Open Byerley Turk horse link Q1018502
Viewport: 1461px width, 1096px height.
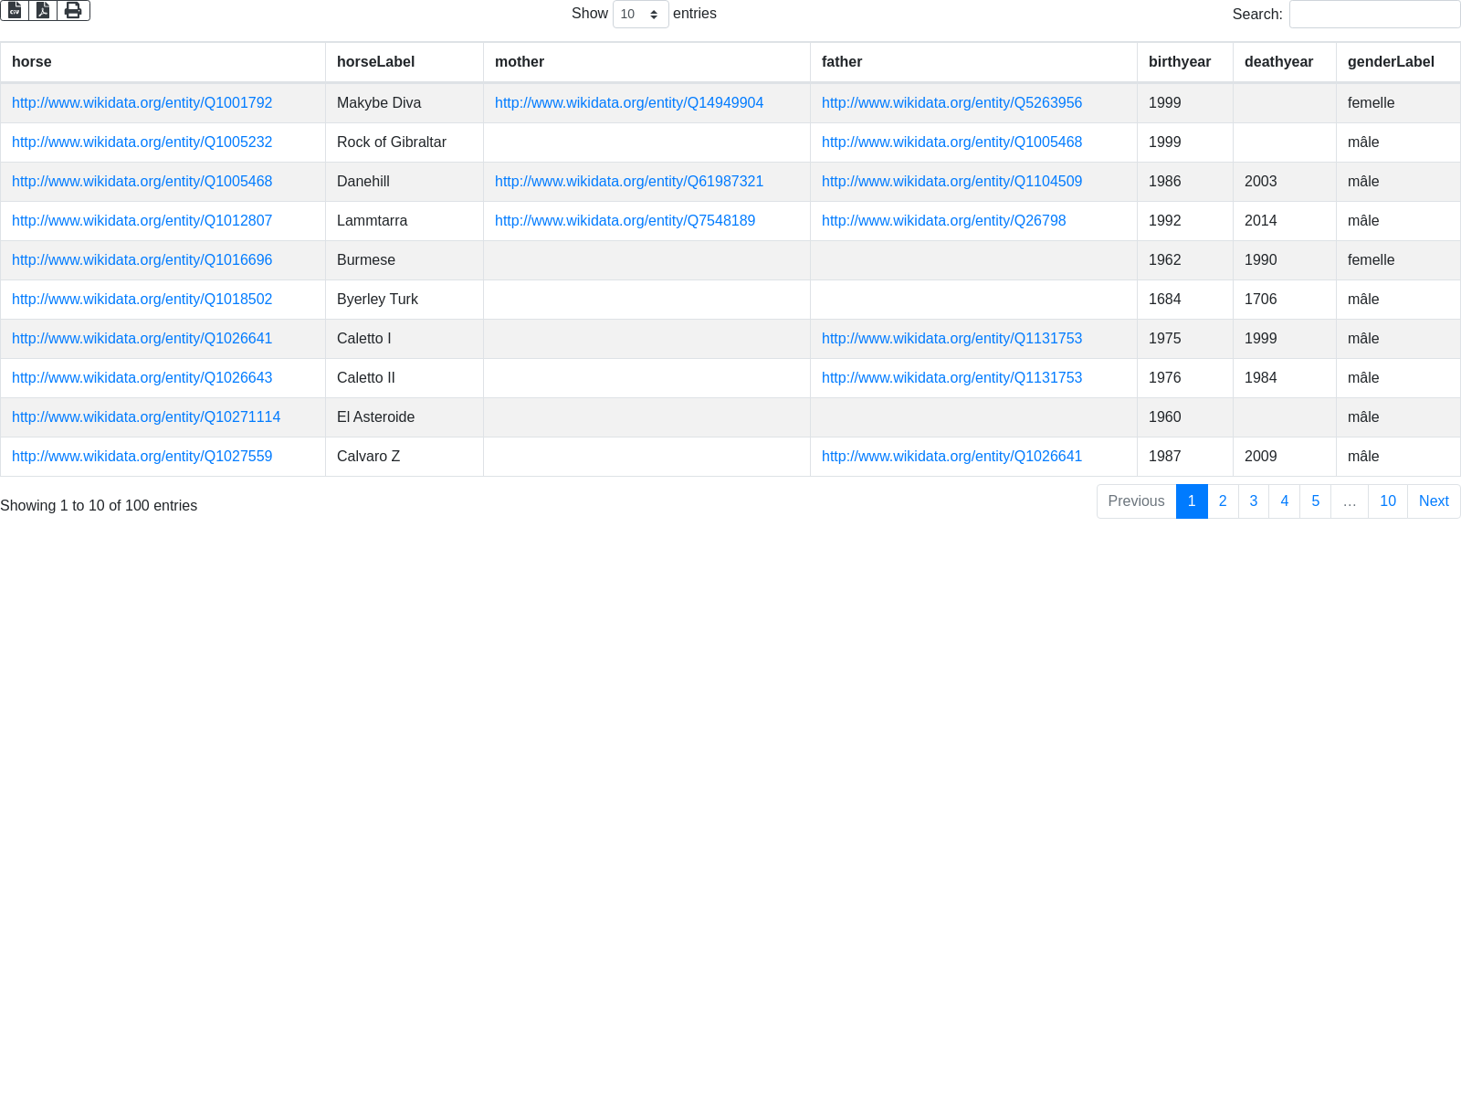click(142, 300)
